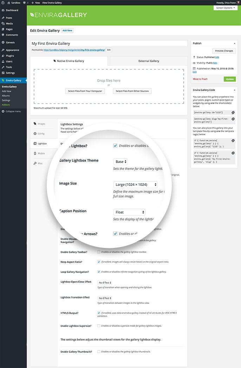Collapse the Publish panel
The height and width of the screenshot is (368, 241).
234,43
